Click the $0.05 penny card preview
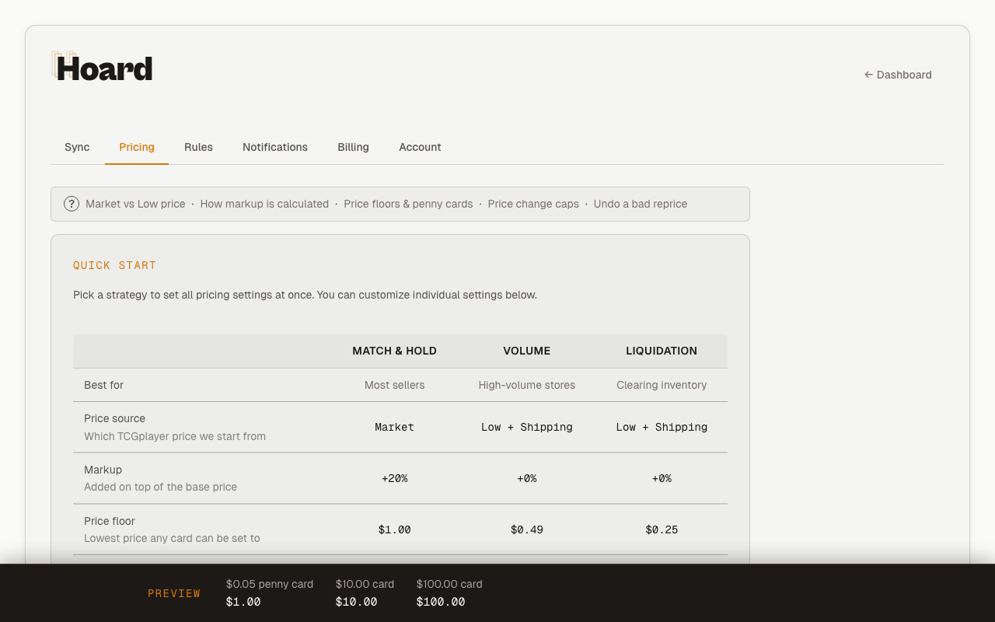The height and width of the screenshot is (622, 995). coord(270,592)
